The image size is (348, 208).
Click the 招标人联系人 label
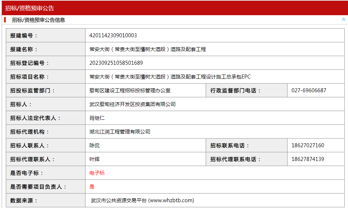click(29, 145)
